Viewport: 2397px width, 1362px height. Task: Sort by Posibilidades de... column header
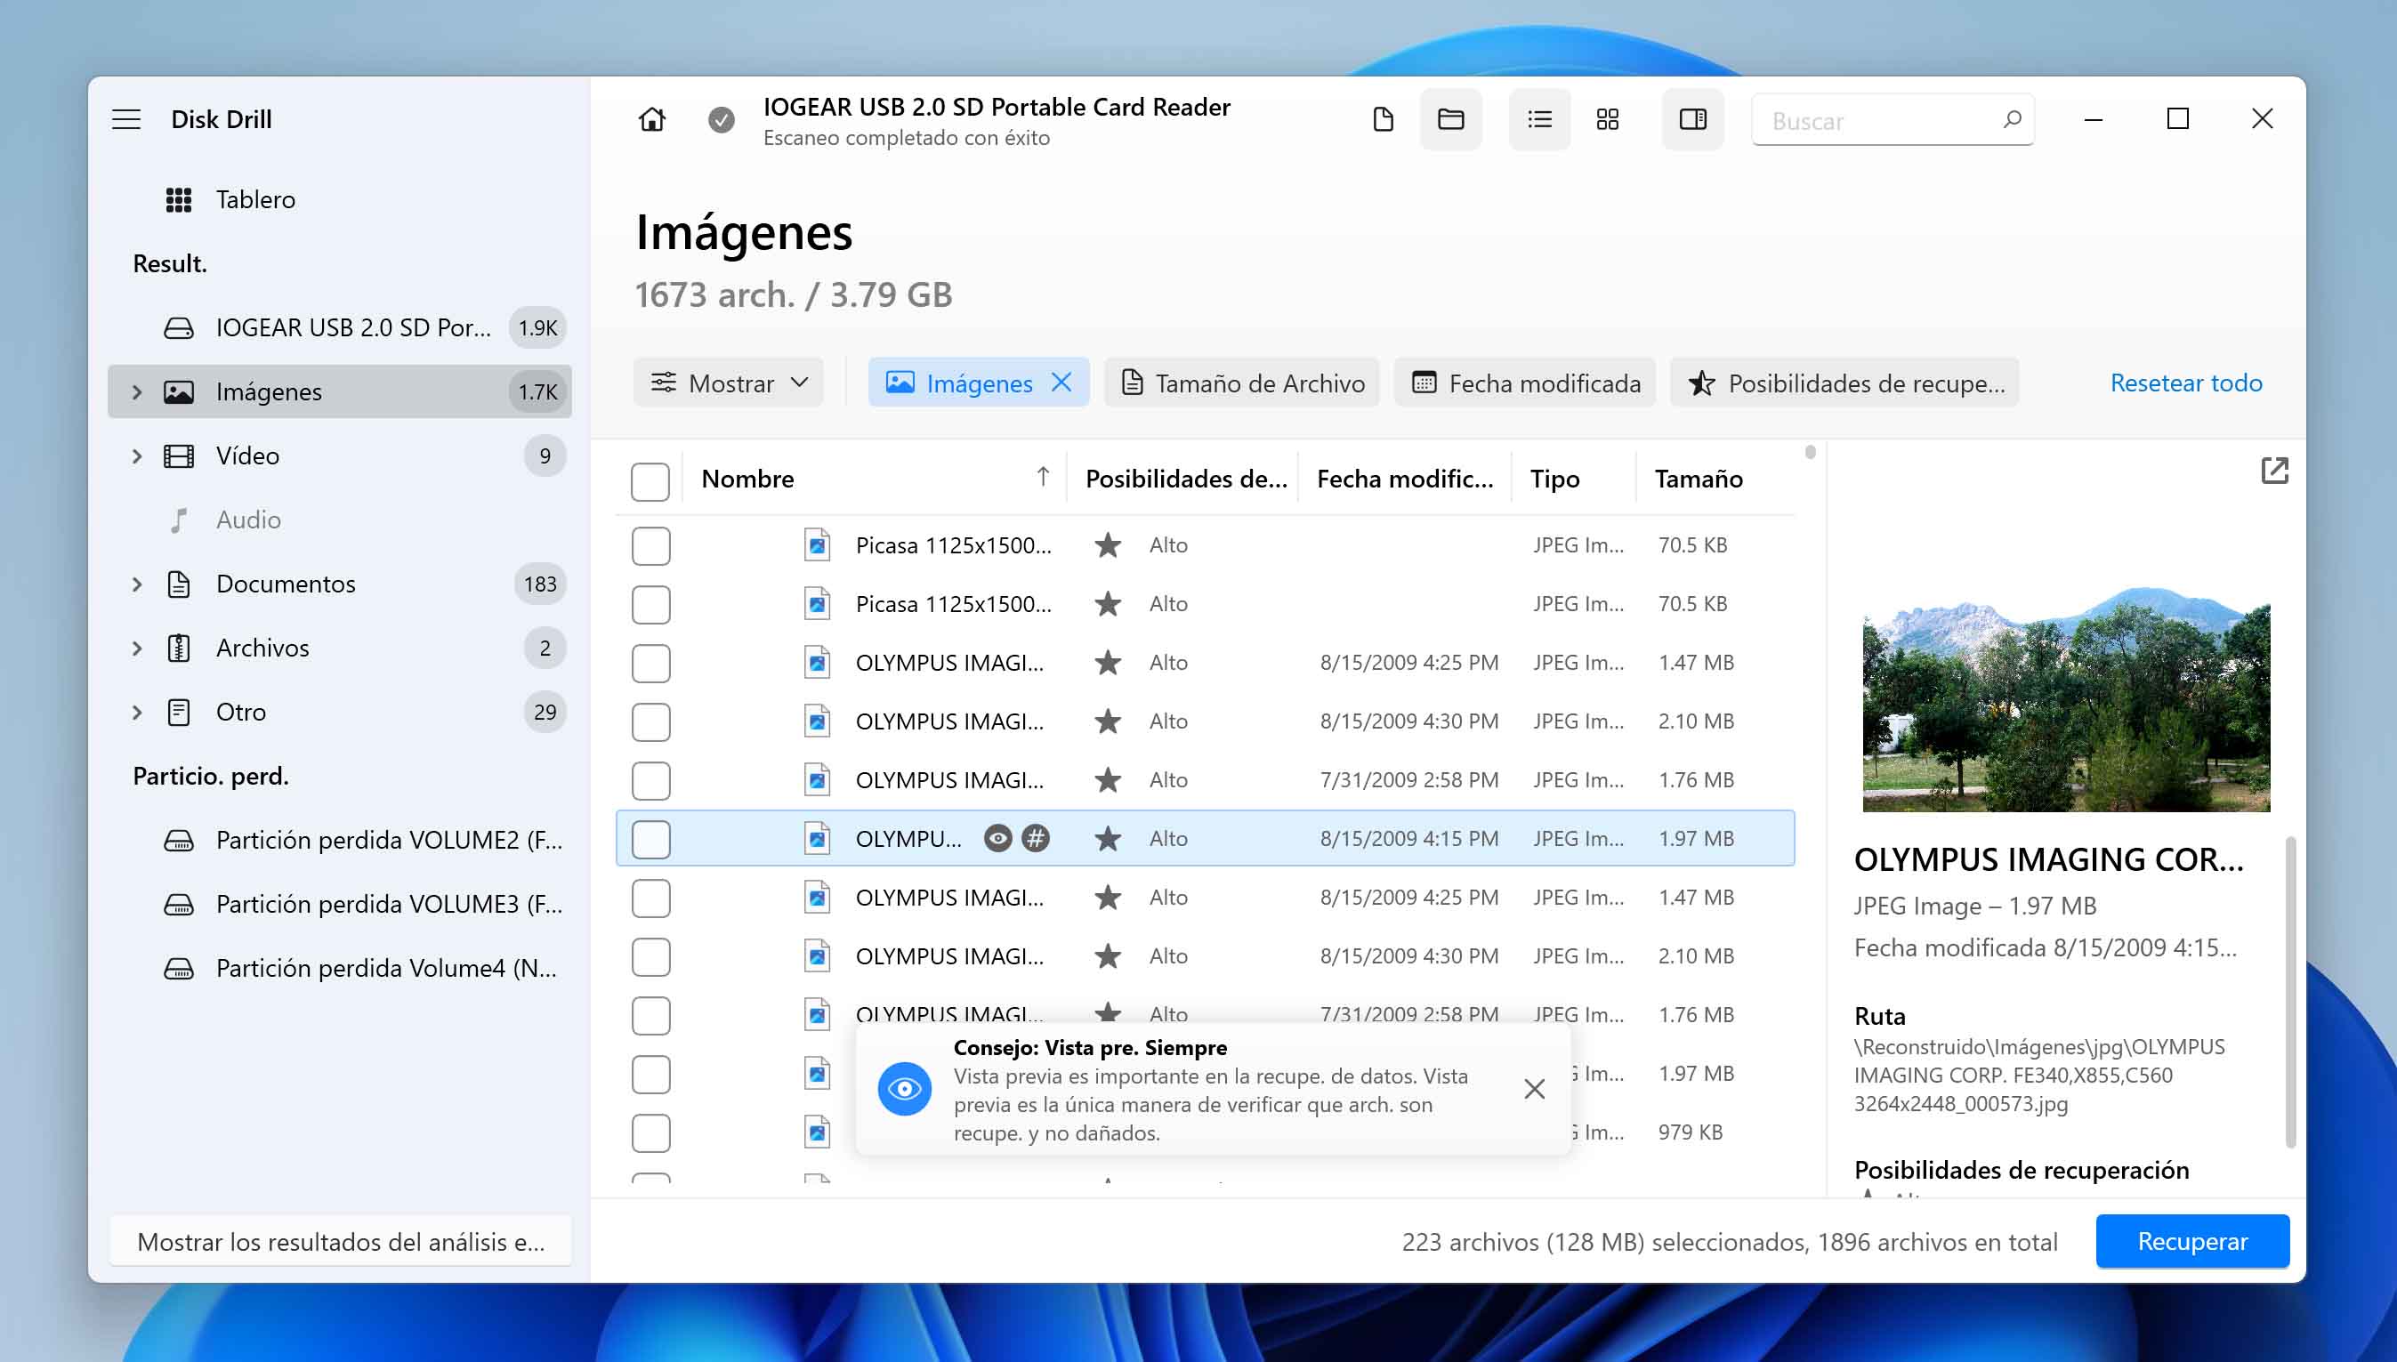click(x=1184, y=479)
